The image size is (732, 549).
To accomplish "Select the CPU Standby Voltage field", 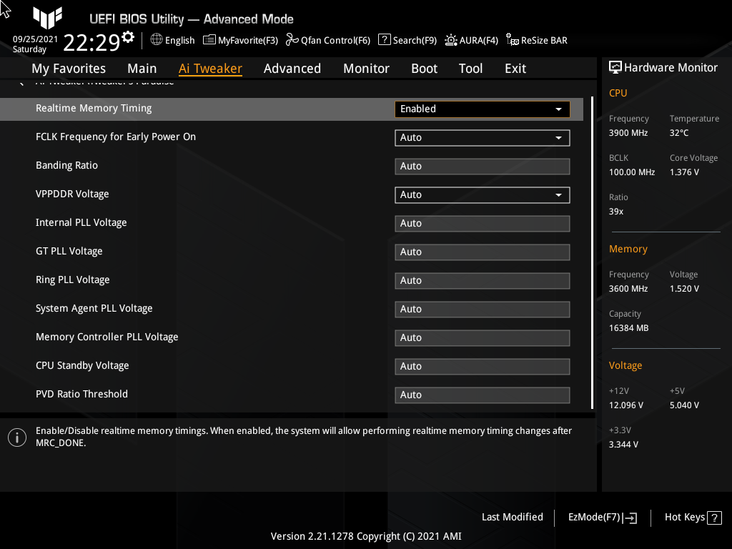I will pyautogui.click(x=483, y=367).
